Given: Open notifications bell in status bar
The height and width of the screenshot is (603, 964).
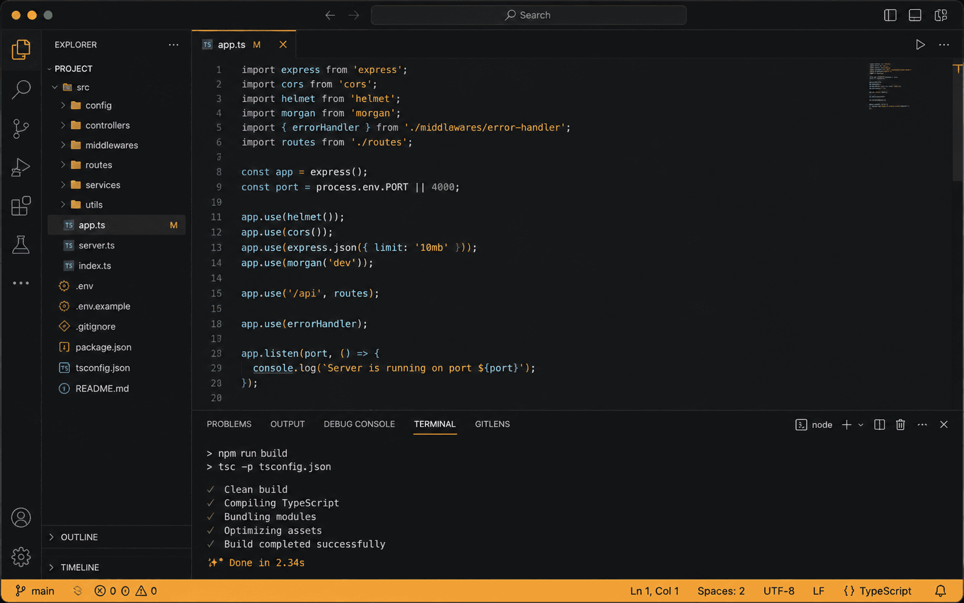Looking at the screenshot, I should pos(940,591).
